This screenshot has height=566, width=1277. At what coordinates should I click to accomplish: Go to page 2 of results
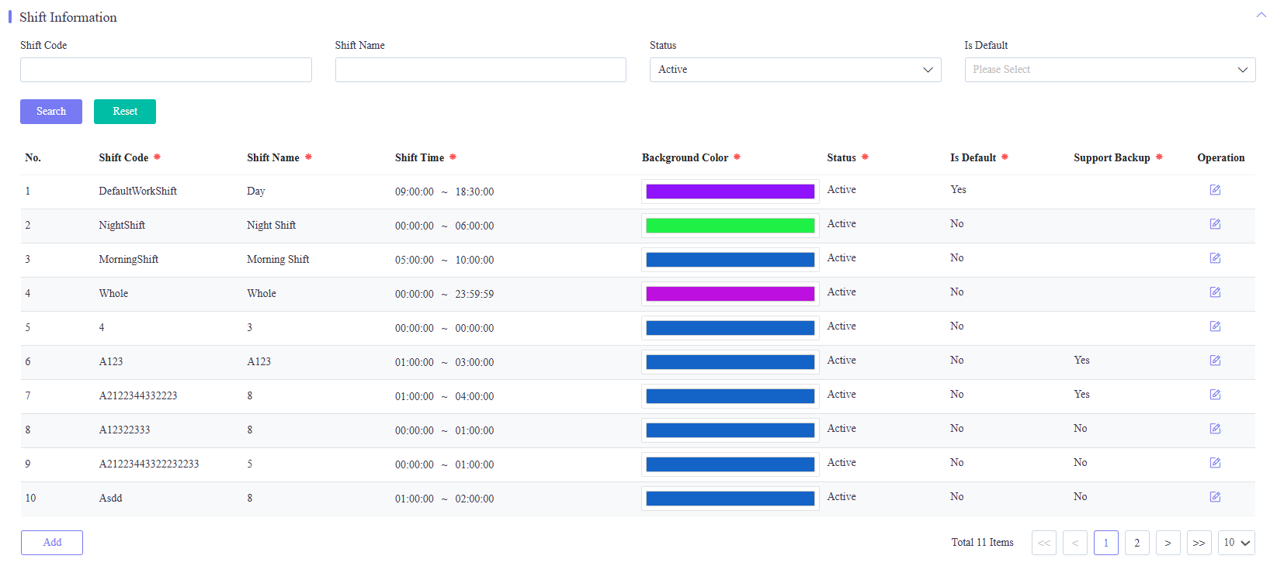(1137, 543)
